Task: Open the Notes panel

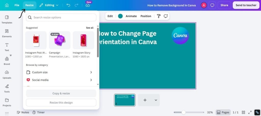Action: [x=23, y=112]
